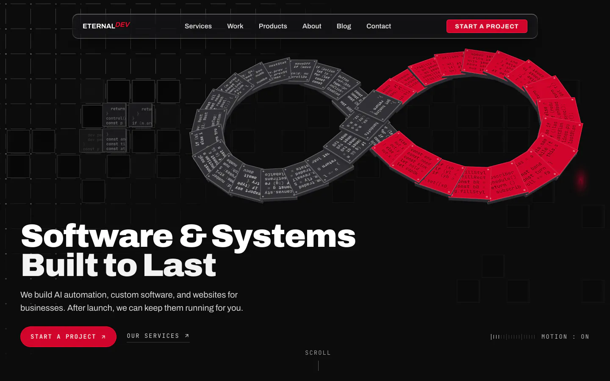Image resolution: width=610 pixels, height=381 pixels.
Task: Click header Start a Project button
Action: 487,26
